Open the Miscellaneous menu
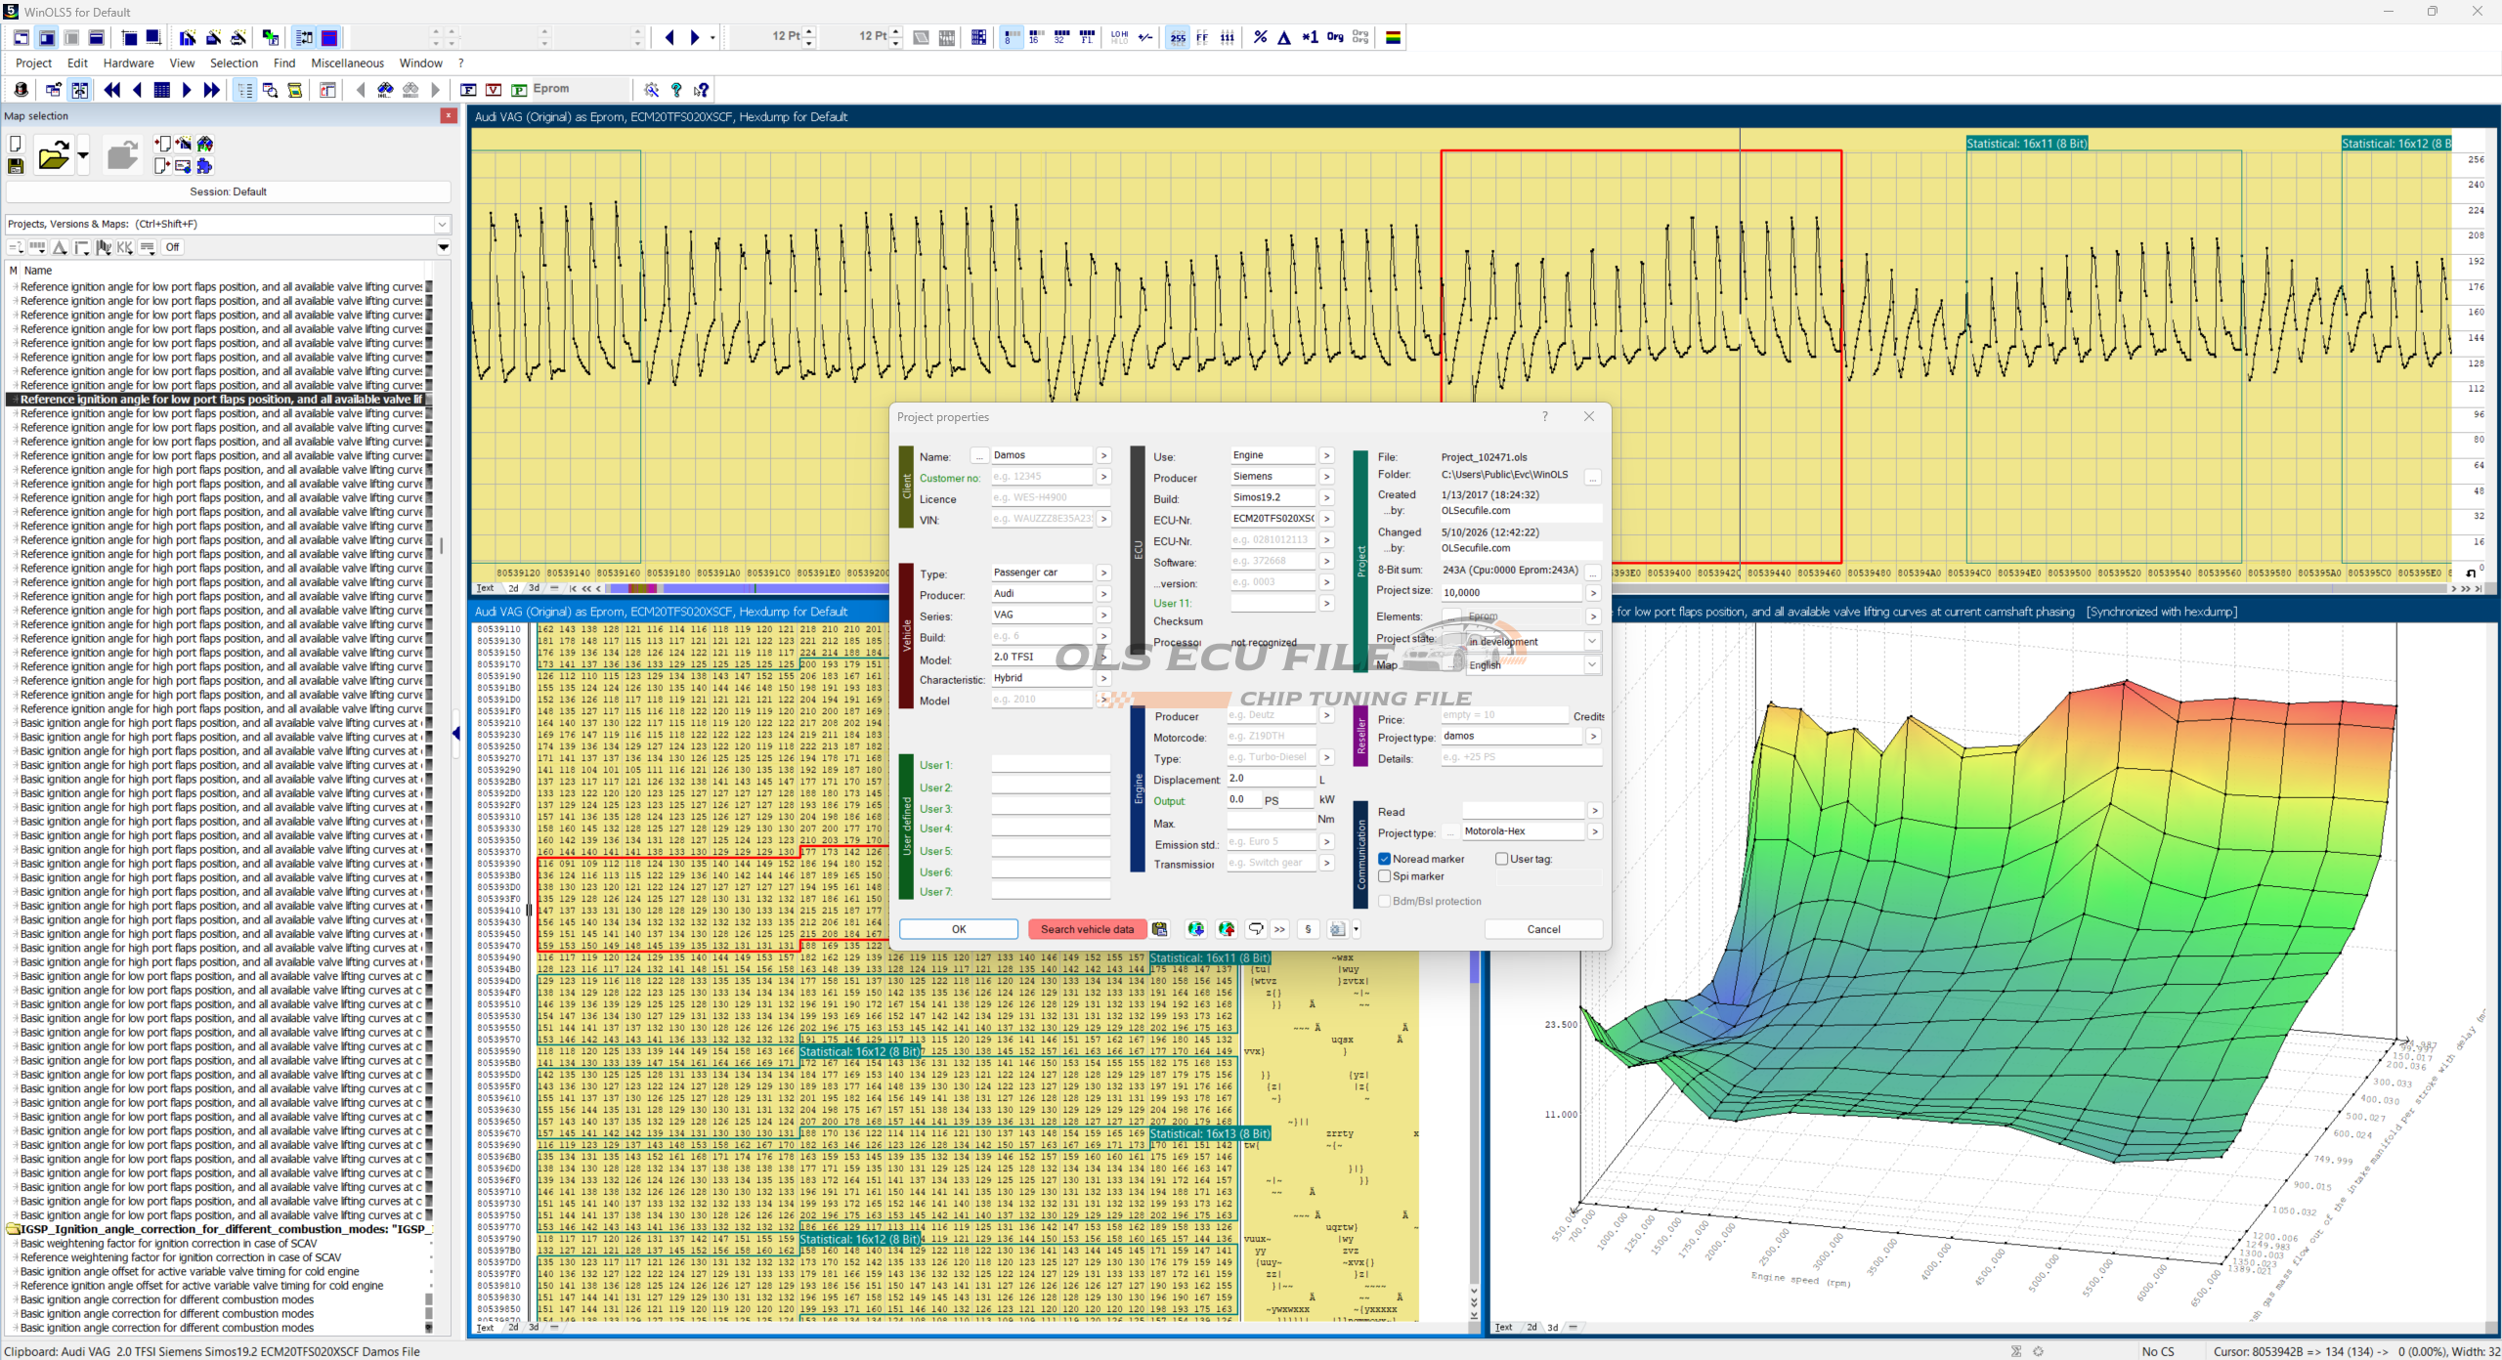This screenshot has height=1360, width=2502. (x=348, y=63)
